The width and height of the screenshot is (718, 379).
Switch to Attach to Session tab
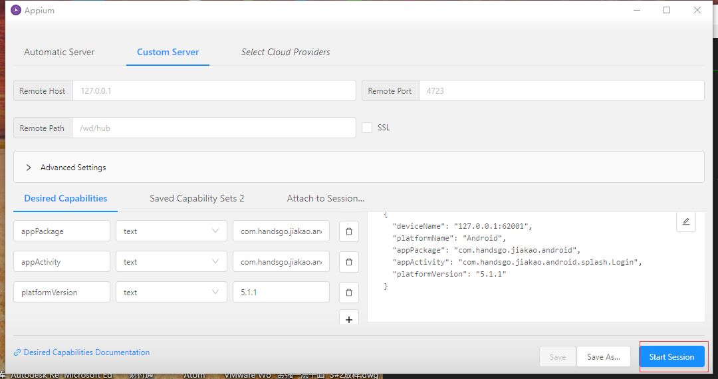[326, 198]
